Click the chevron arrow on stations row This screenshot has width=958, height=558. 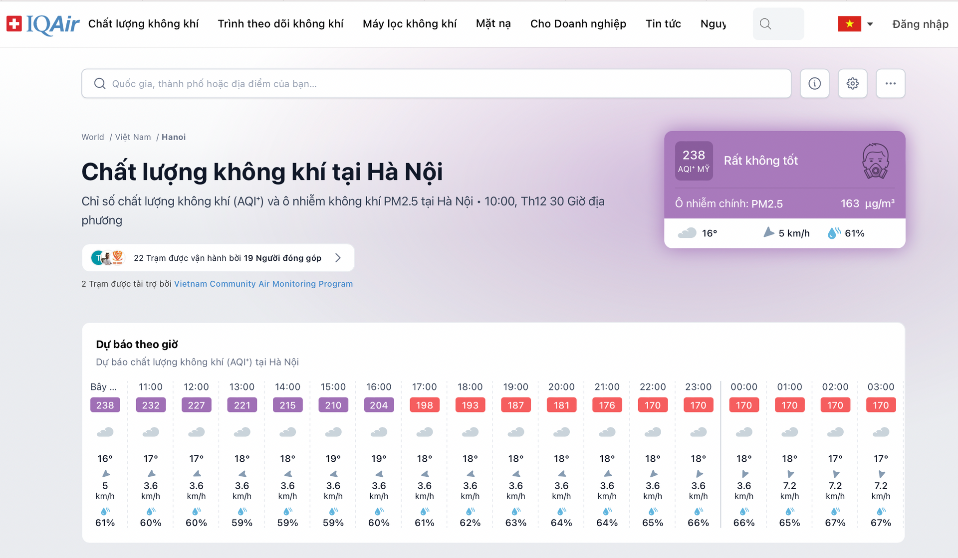[339, 258]
